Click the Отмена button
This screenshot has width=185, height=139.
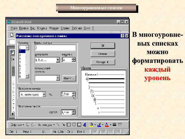103,54
